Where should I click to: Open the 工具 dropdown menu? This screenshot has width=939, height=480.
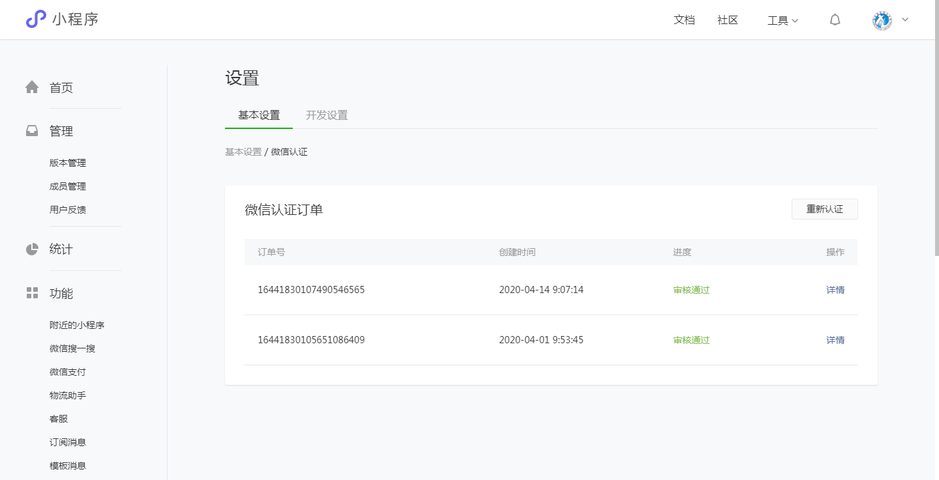coord(782,20)
